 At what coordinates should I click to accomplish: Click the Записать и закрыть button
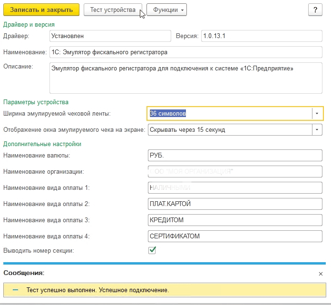click(x=41, y=10)
